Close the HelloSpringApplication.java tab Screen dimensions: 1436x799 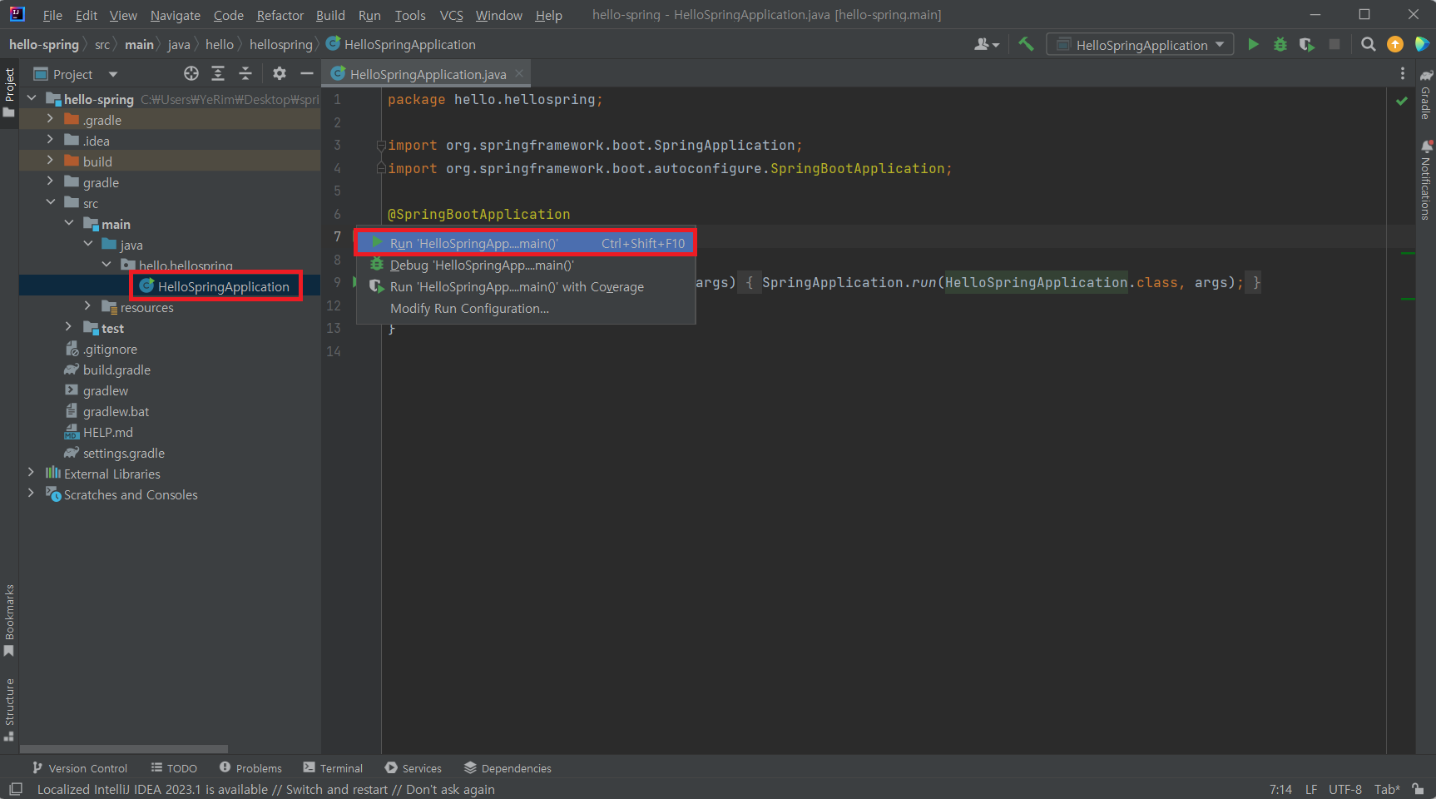tap(519, 73)
